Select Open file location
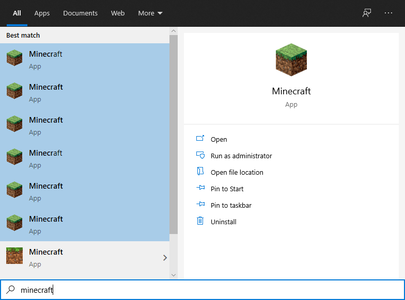This screenshot has height=300, width=405. [237, 172]
